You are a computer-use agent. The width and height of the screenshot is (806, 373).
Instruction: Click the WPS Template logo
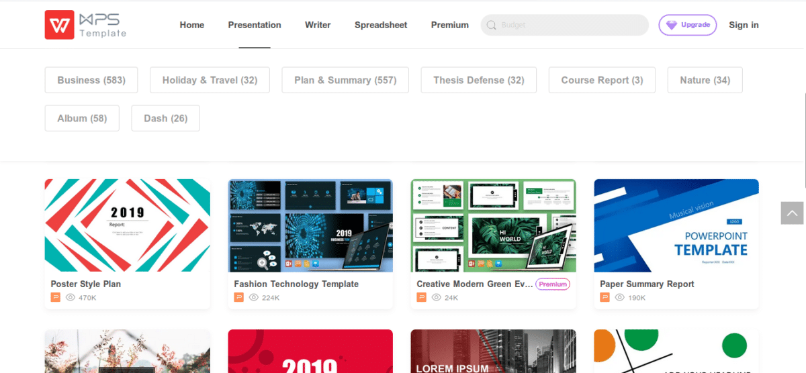pyautogui.click(x=85, y=25)
